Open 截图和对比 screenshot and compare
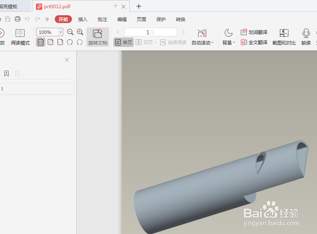317x234 pixels. click(284, 37)
